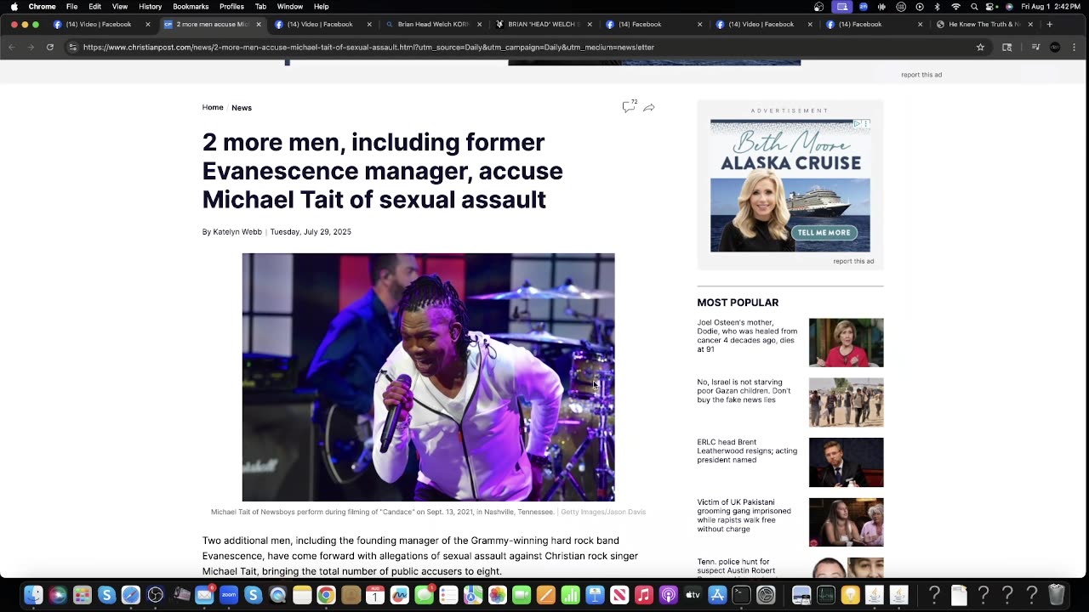Launch Safari from the dock
Screen dimensions: 1089x612
click(131, 595)
